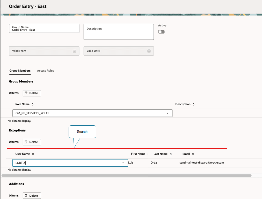Open the Valid Until calendar picker
Screen dimensions: 262x199
click(149, 51)
